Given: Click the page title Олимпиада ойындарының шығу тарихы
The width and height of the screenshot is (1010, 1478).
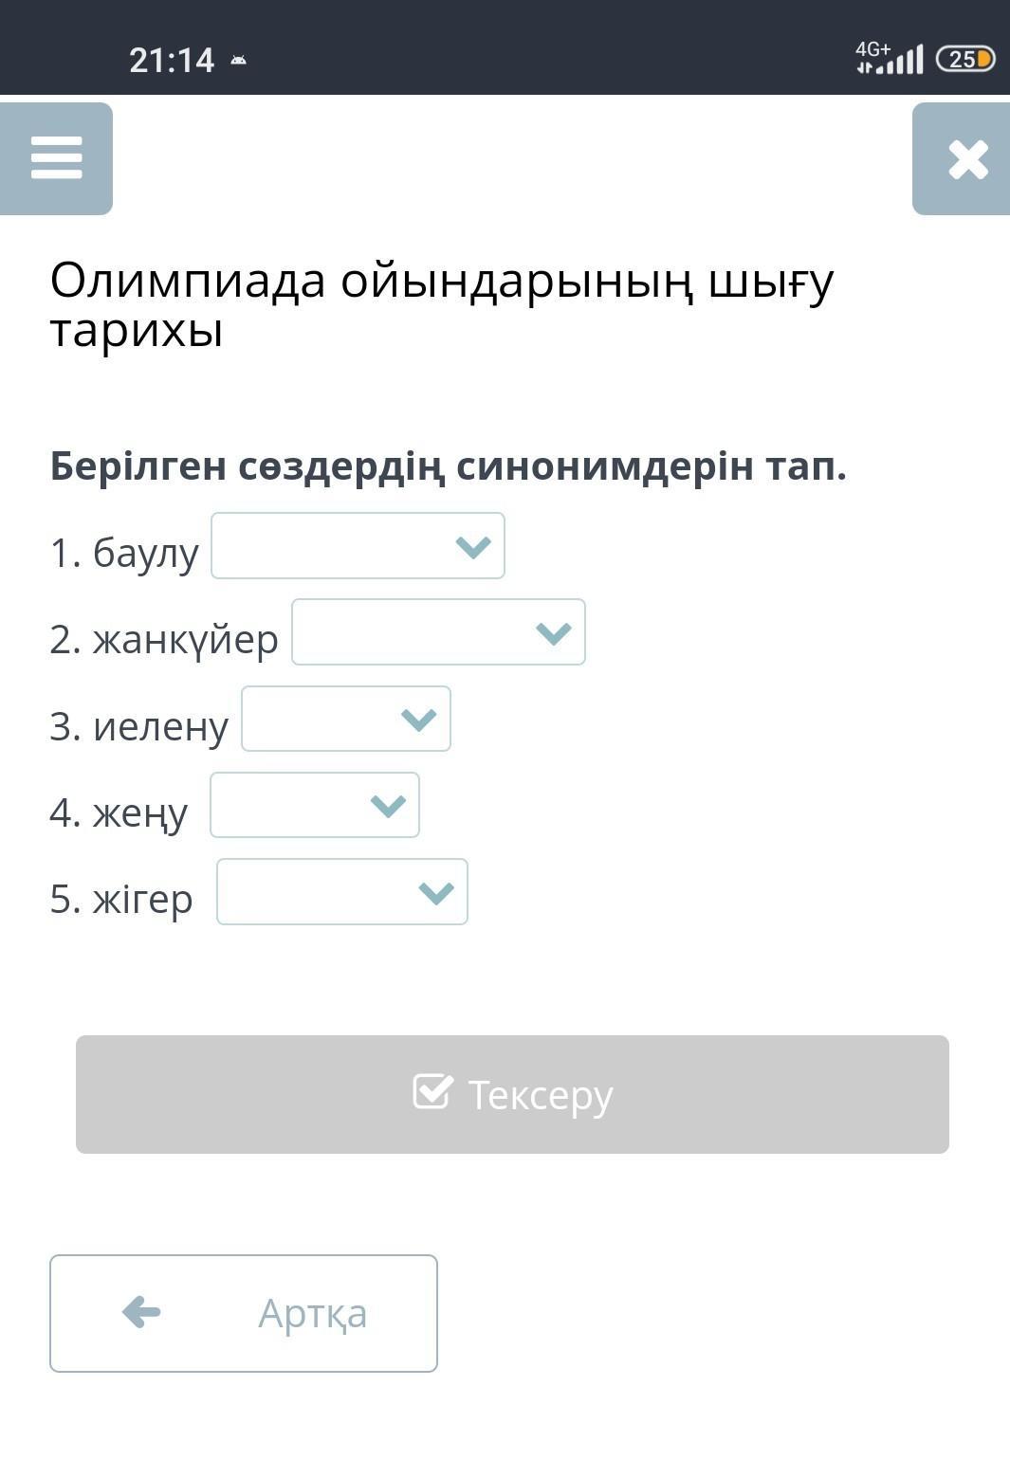Looking at the screenshot, I should 442,305.
